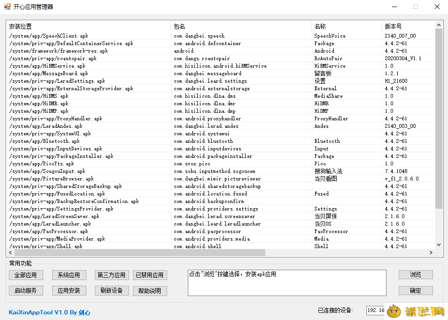Image resolution: width=448 pixels, height=320 pixels.
Task: Confirm with the 确定 button
Action: [416, 290]
